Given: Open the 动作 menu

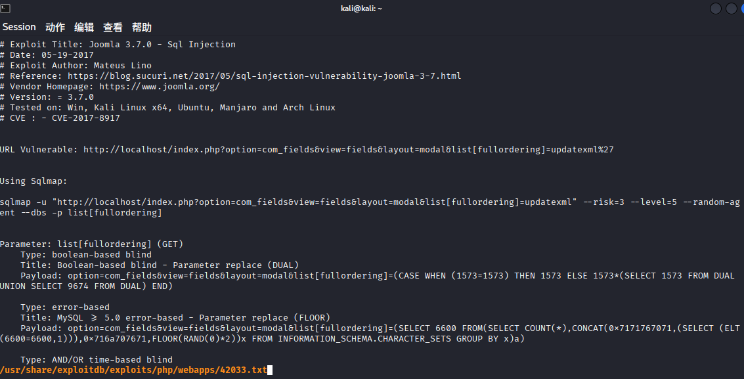Looking at the screenshot, I should click(x=55, y=28).
